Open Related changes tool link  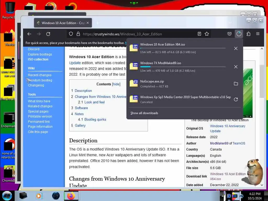click(x=40, y=106)
